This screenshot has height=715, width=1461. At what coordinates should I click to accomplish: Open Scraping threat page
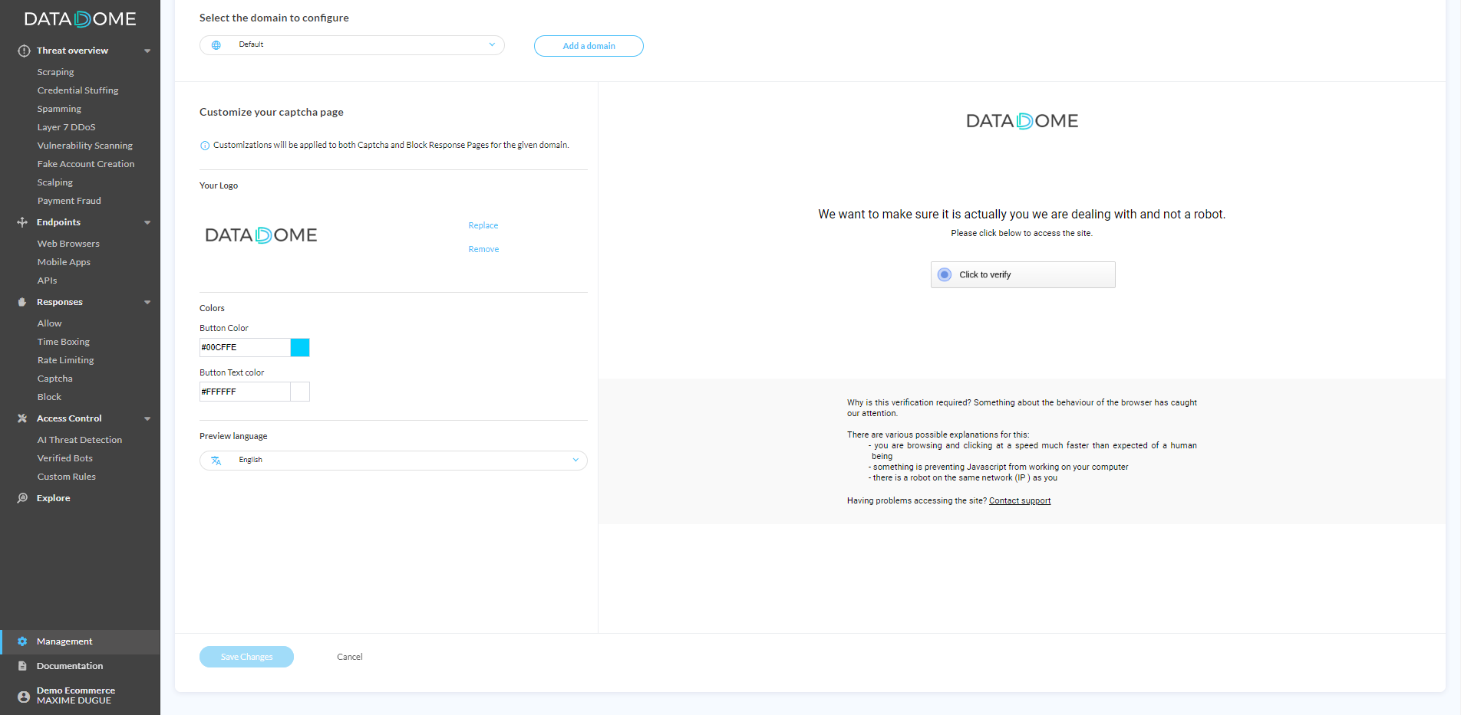56,72
